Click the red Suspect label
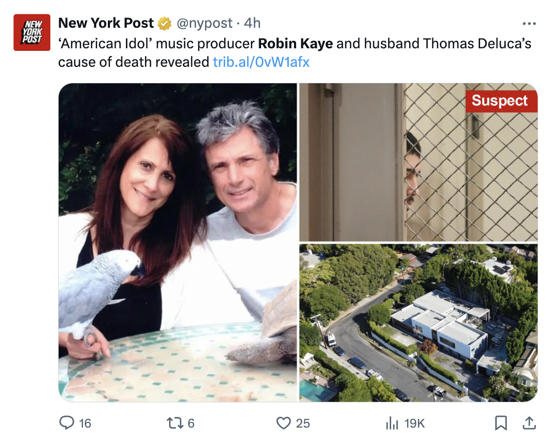 (x=499, y=101)
